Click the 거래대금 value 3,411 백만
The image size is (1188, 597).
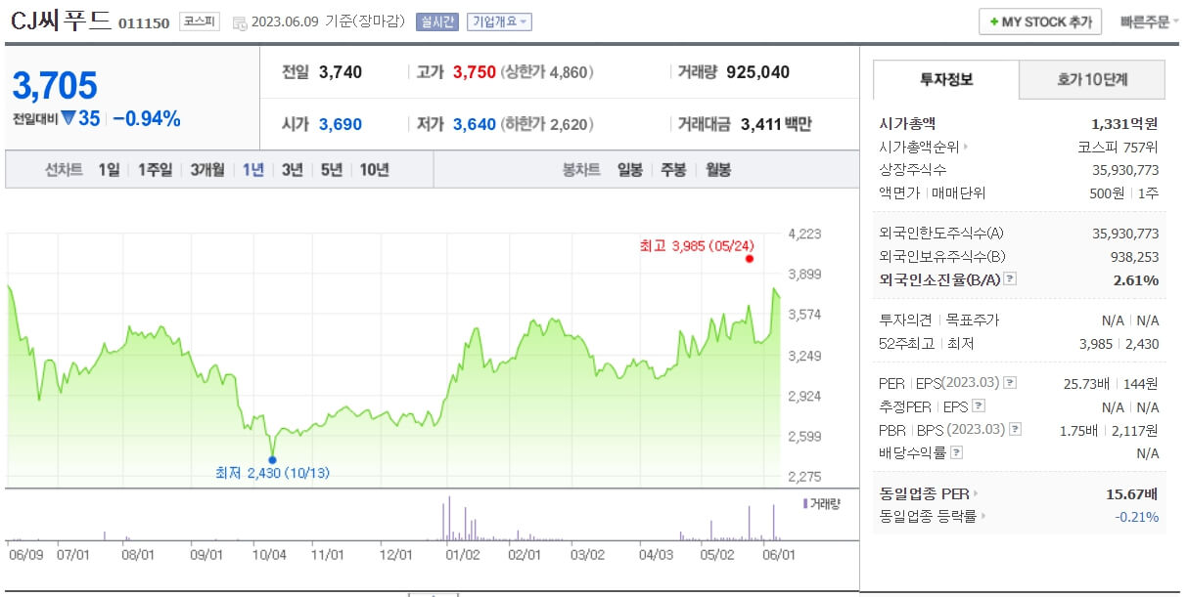pyautogui.click(x=776, y=124)
